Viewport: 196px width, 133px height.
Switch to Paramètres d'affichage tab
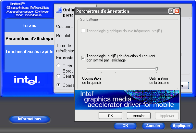29,38
